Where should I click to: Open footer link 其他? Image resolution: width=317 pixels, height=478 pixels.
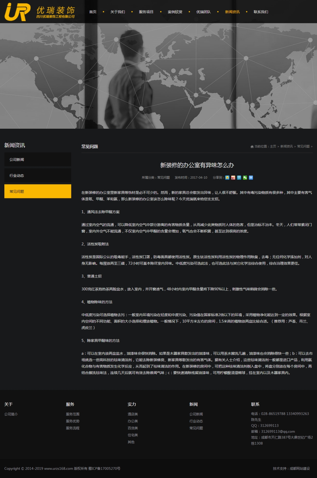click(131, 442)
